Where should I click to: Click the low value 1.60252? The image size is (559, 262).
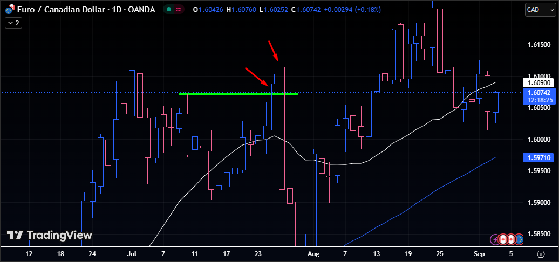click(x=275, y=10)
